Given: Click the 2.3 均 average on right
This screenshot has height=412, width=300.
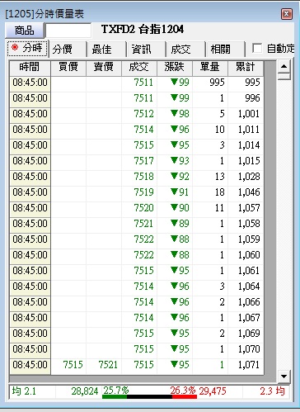Looking at the screenshot, I should (272, 391).
